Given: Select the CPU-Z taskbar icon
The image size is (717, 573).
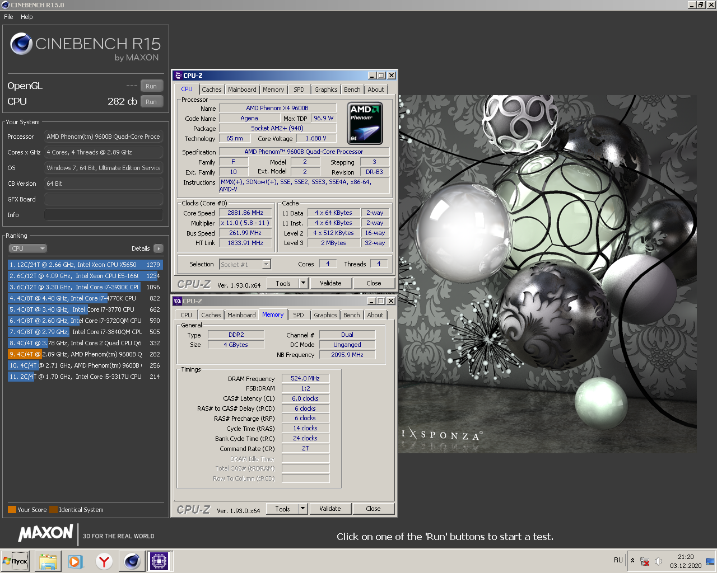Looking at the screenshot, I should point(160,561).
